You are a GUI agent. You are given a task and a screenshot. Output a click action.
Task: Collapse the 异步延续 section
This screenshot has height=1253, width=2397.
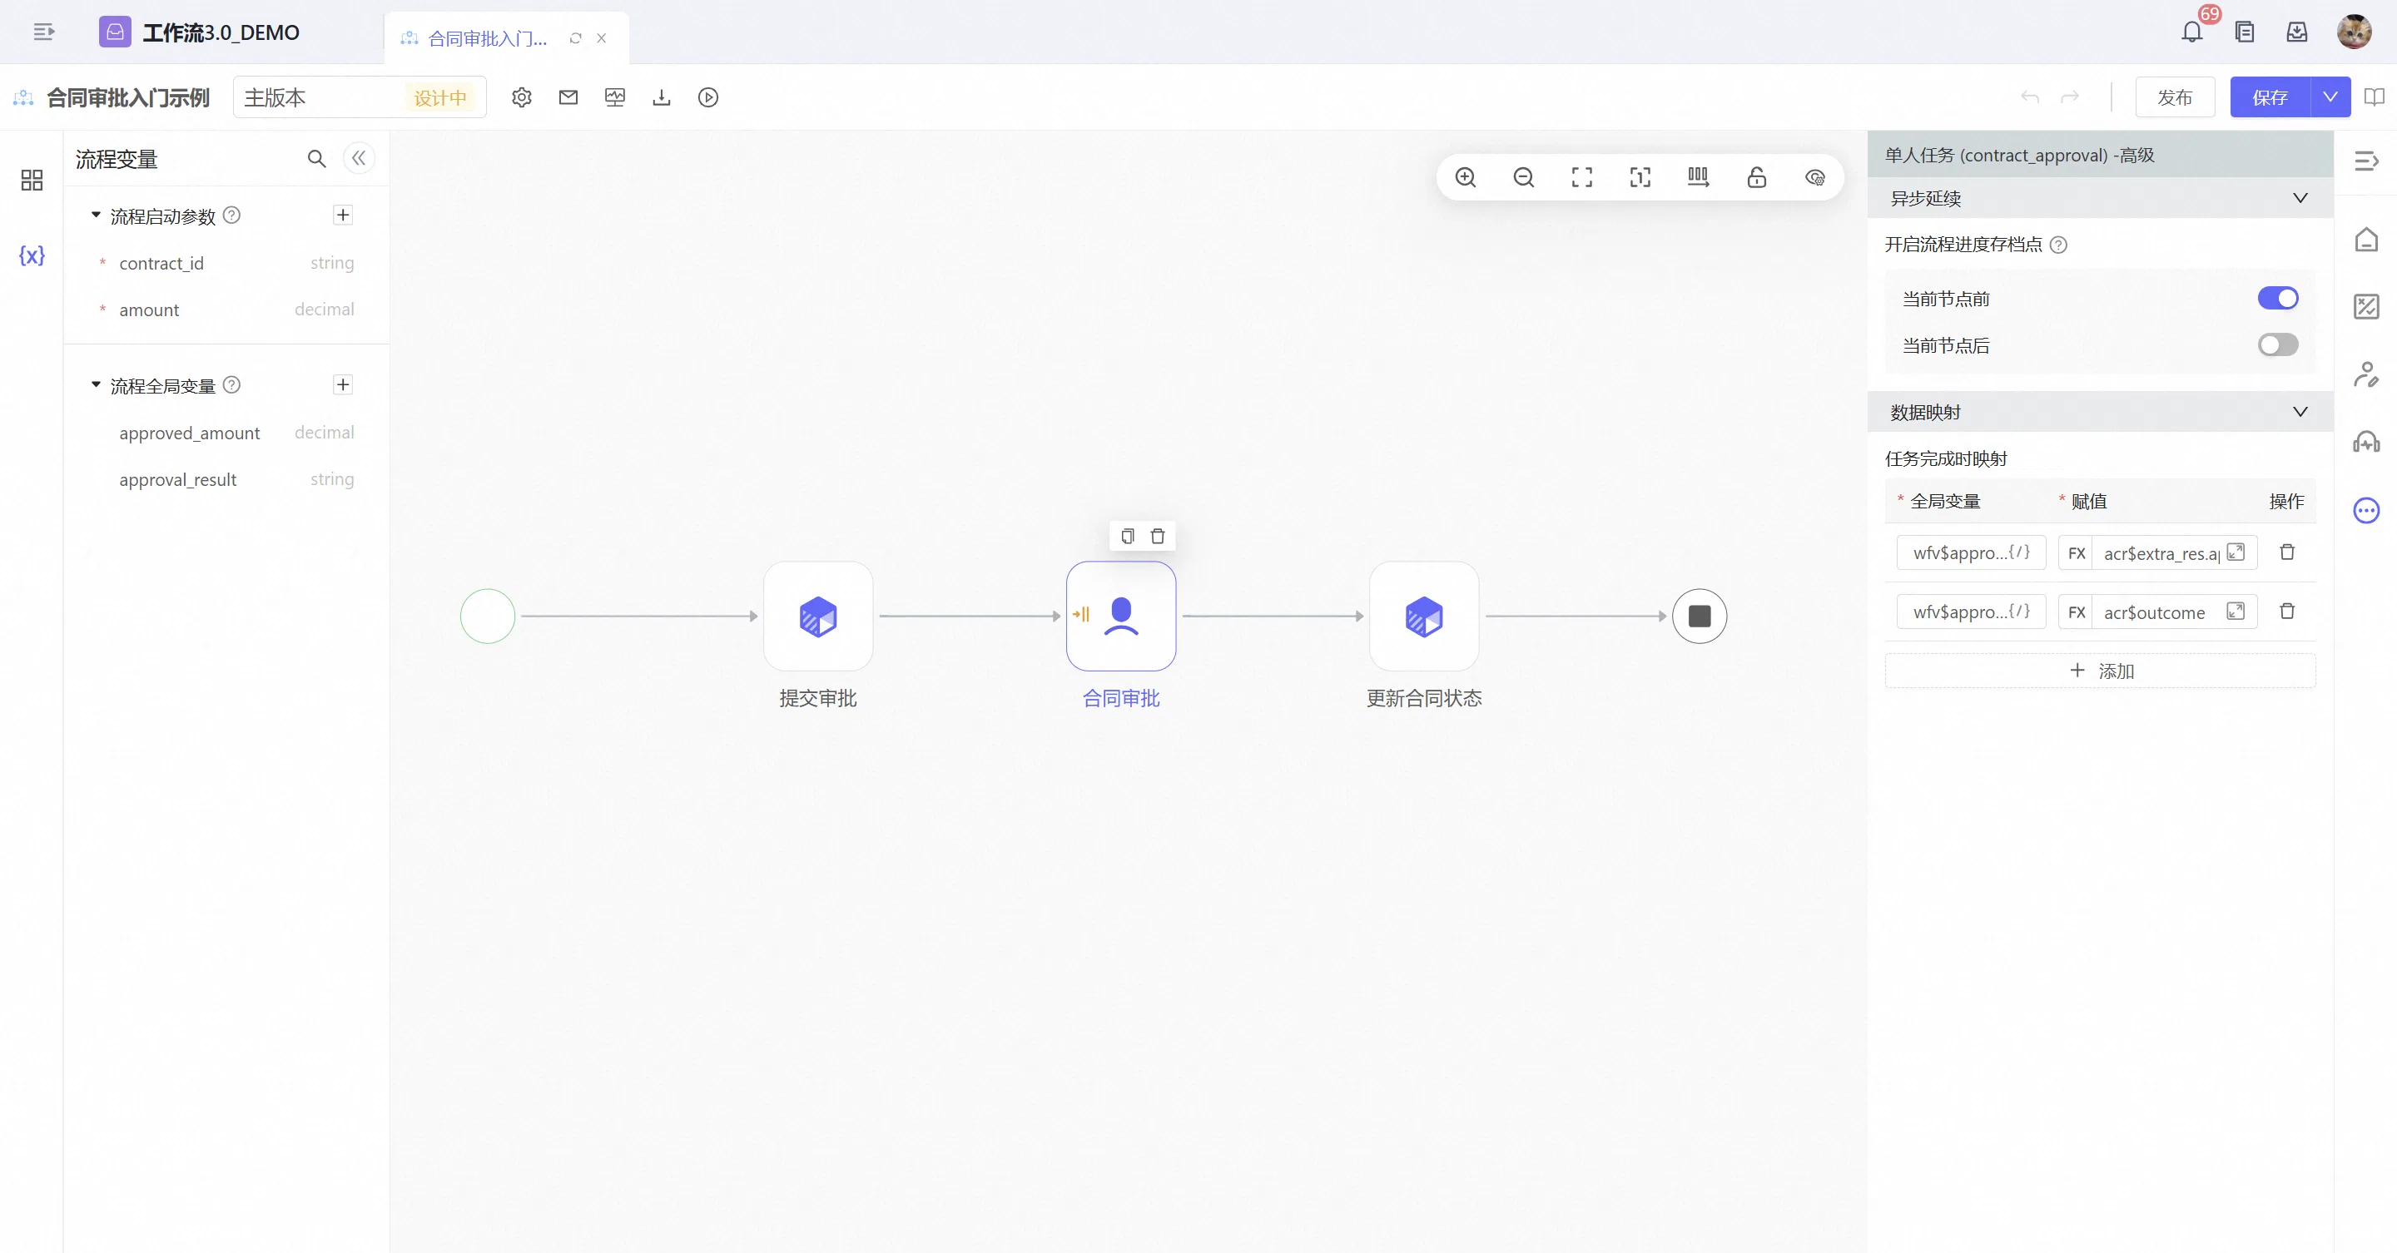point(2300,198)
